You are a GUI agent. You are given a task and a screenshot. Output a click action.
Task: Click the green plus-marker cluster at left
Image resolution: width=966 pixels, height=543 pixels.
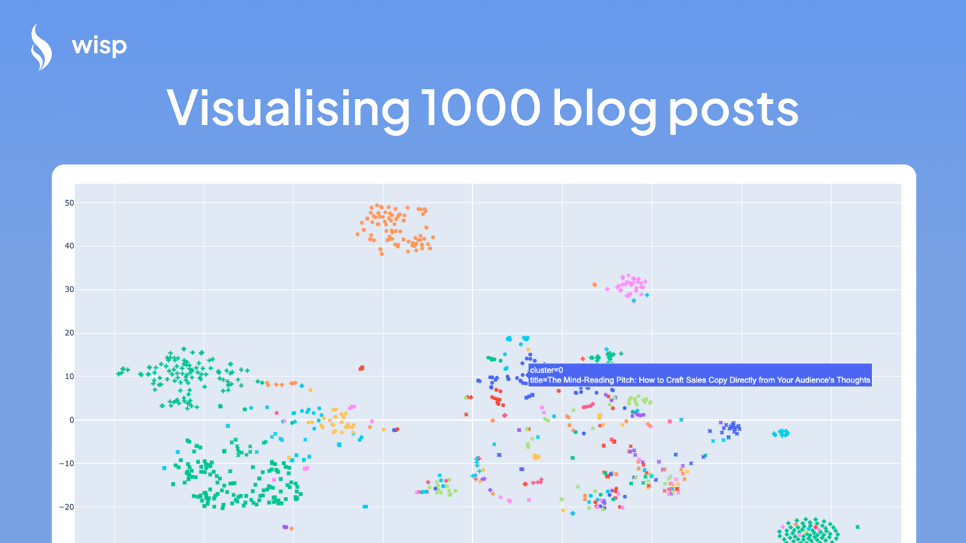point(185,378)
